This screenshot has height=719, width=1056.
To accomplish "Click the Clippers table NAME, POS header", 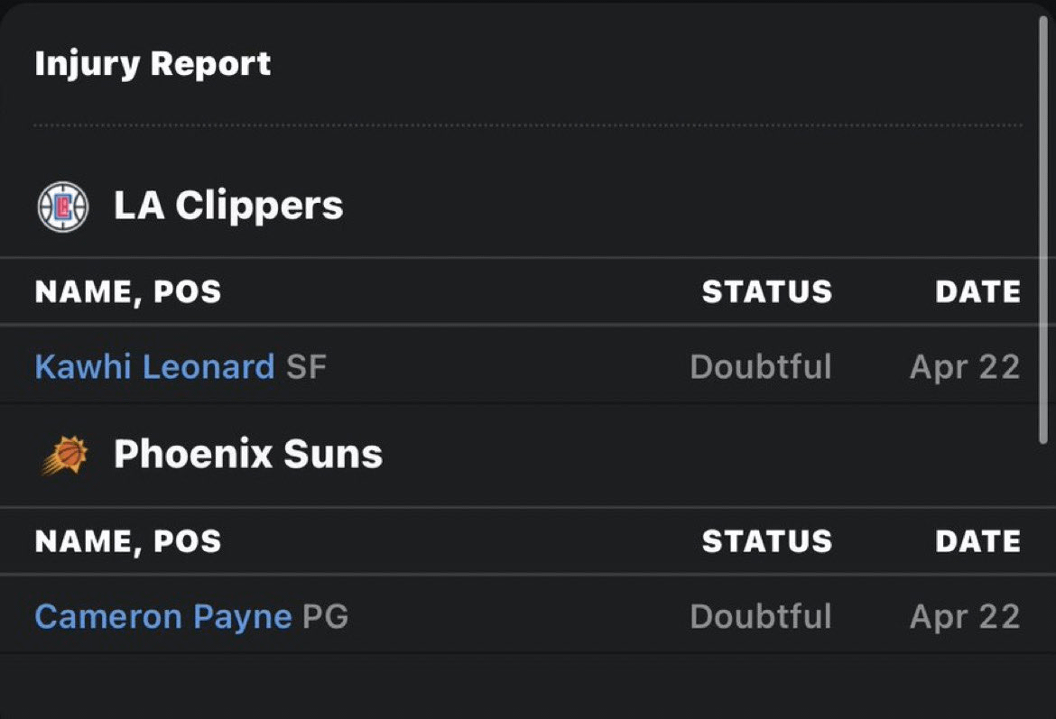I will coord(128,291).
